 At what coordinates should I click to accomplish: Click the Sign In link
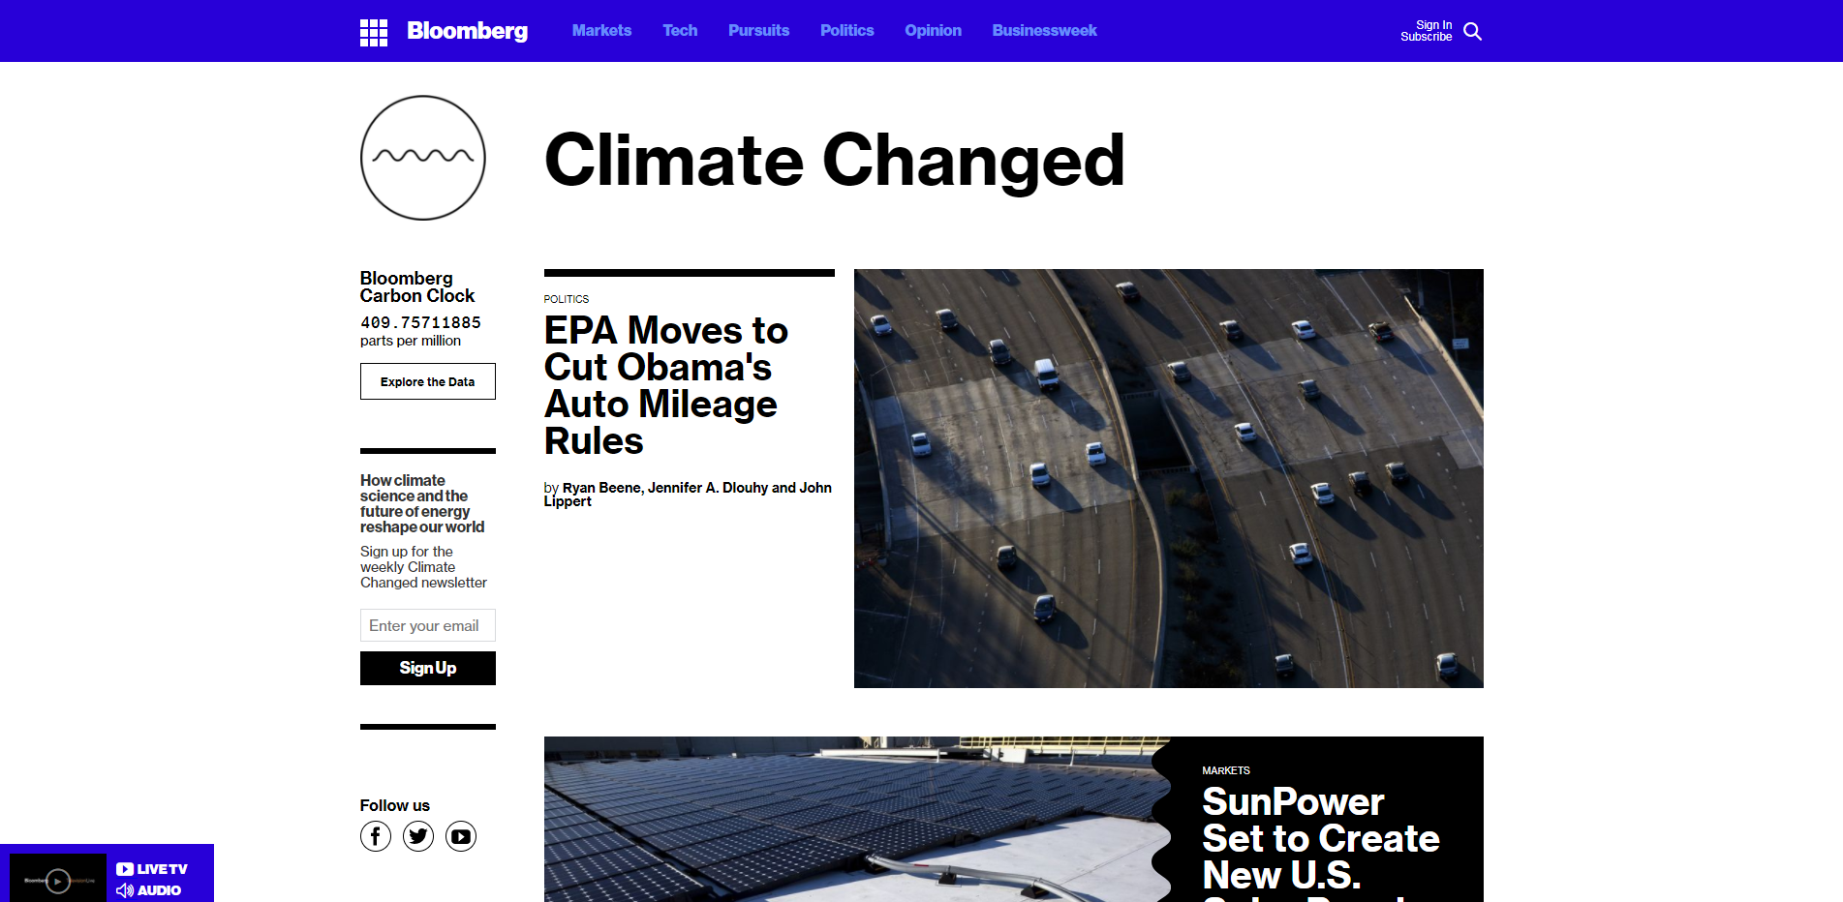coord(1433,25)
